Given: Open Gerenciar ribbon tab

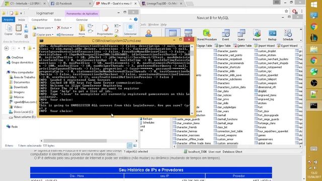Looking at the screenshot, I should point(82,20).
